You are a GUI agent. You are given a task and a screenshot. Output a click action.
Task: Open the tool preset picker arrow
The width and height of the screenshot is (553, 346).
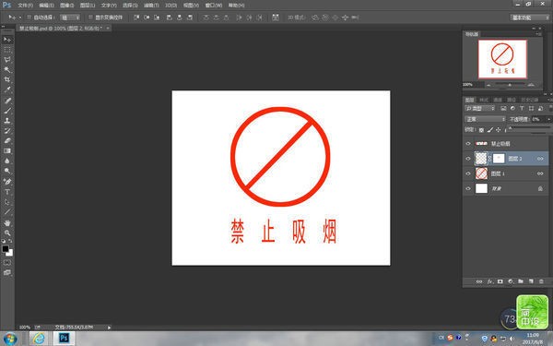tap(20, 18)
